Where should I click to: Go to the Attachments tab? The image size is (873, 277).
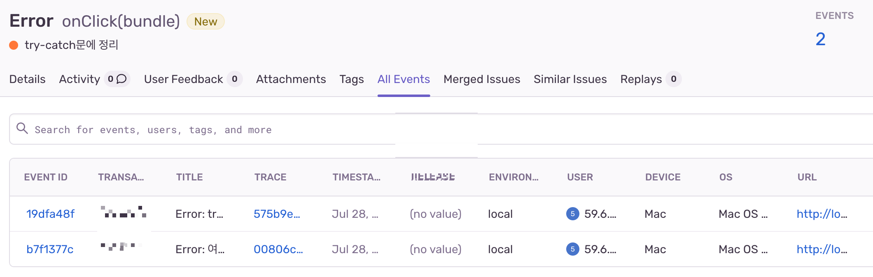[291, 79]
